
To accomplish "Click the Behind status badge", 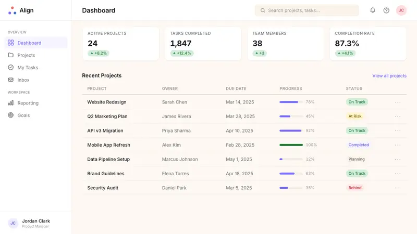I will pyautogui.click(x=355, y=188).
